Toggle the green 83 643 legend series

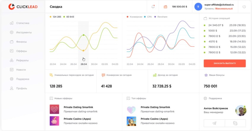69,17
